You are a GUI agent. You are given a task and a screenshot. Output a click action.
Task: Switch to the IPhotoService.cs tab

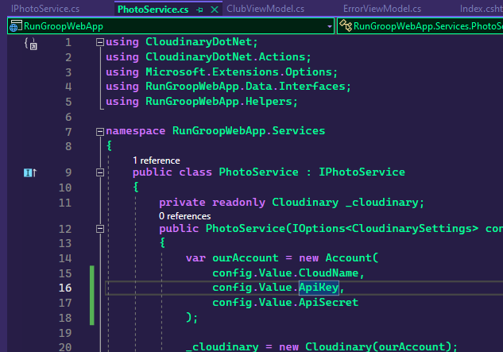click(45, 9)
